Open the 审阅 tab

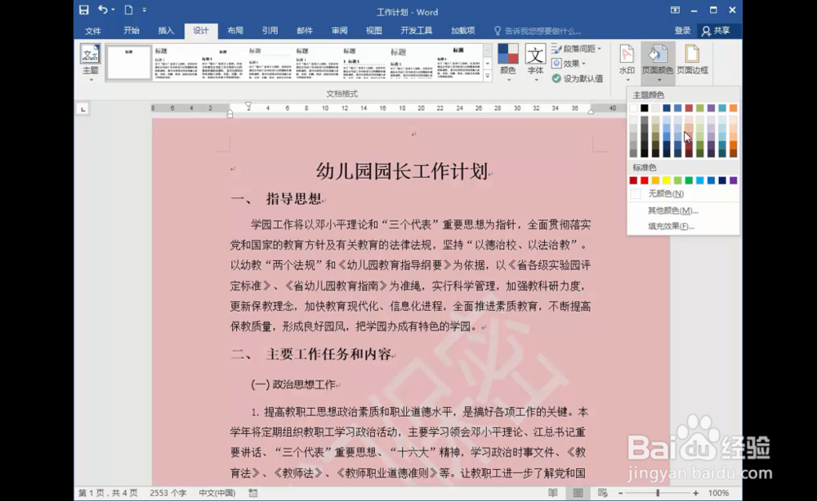(339, 31)
